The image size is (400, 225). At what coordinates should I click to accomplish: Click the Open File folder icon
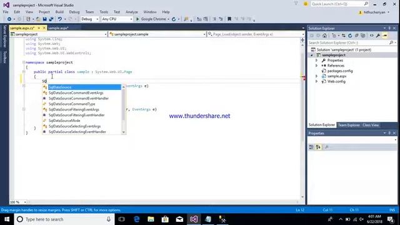click(x=37, y=19)
